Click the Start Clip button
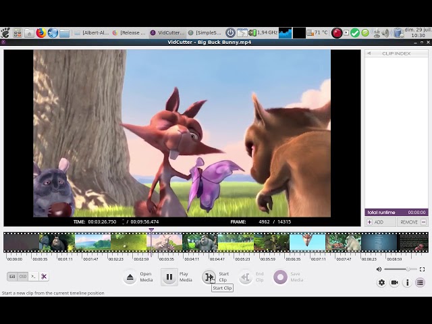The image size is (432, 324). pyautogui.click(x=209, y=277)
